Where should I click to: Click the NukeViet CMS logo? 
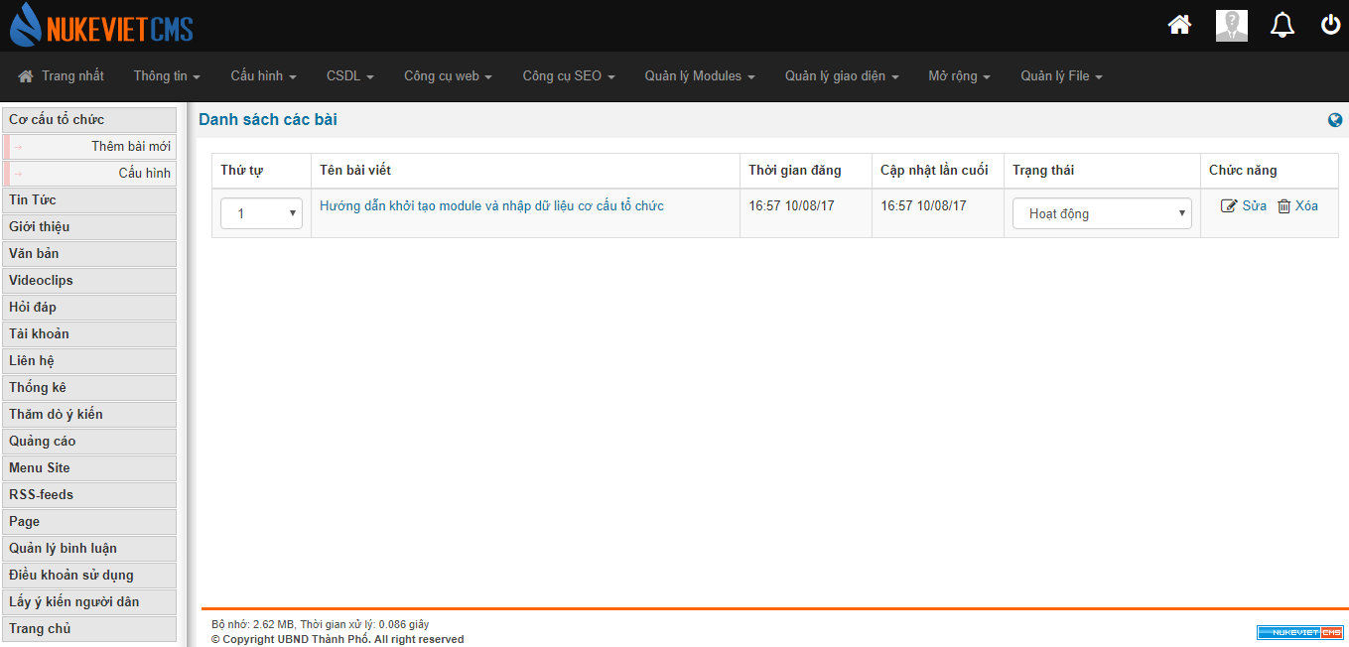101,26
